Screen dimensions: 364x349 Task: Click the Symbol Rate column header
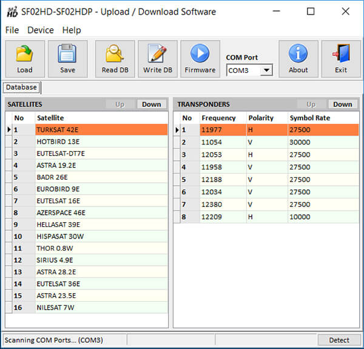click(x=309, y=118)
